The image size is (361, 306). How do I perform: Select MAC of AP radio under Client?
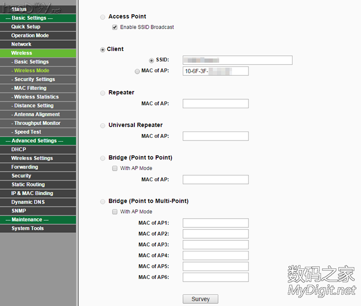tap(137, 71)
